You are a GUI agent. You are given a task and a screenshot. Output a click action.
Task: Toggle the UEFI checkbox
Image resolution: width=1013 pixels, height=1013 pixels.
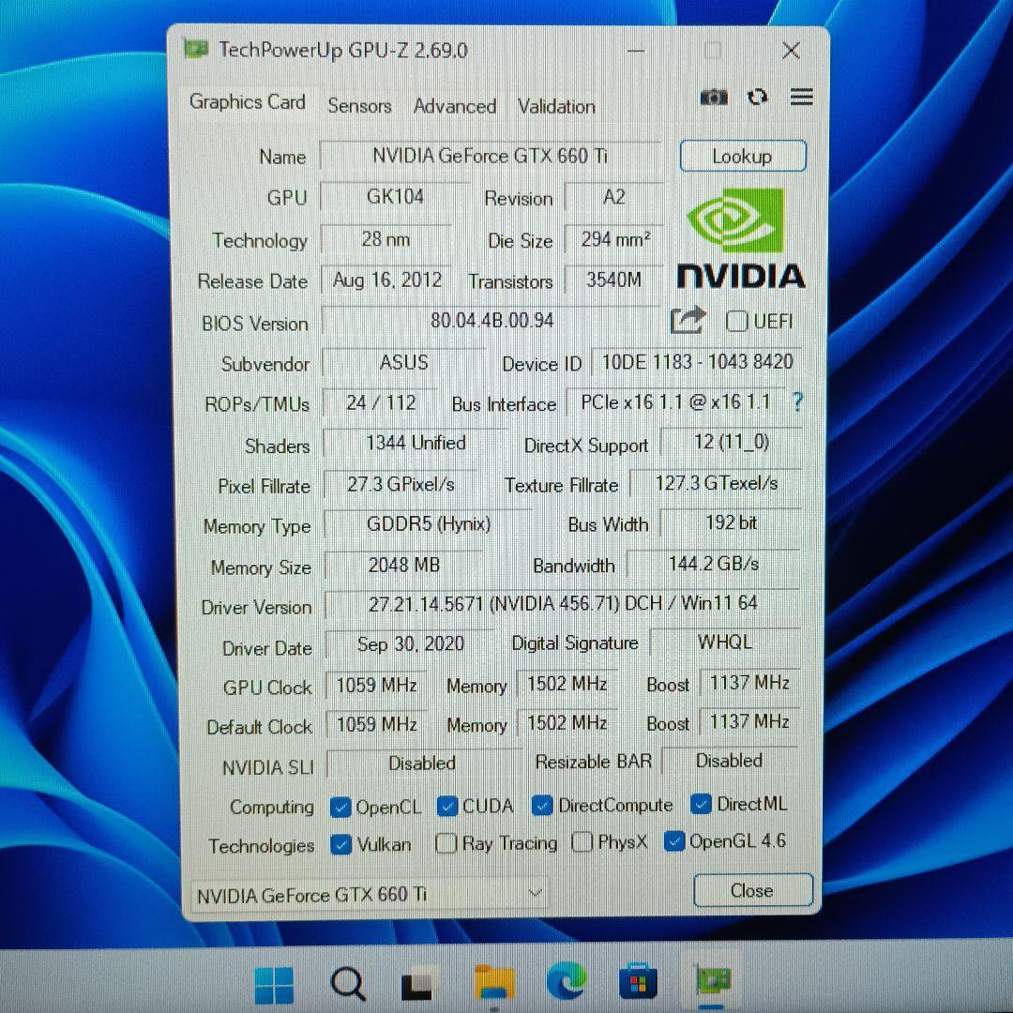coord(736,321)
